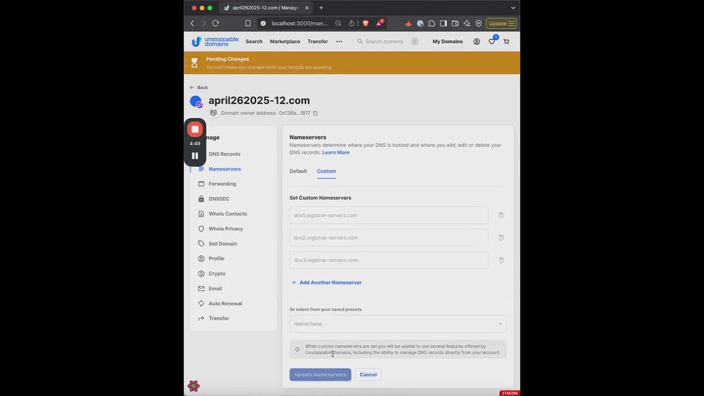Open the Search menu item

[x=254, y=41]
